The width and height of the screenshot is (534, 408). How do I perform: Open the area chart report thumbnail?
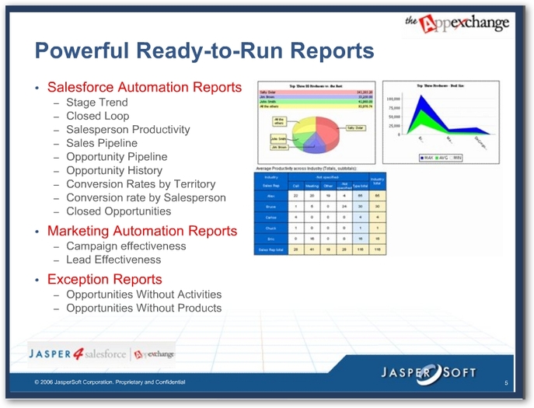click(x=441, y=122)
